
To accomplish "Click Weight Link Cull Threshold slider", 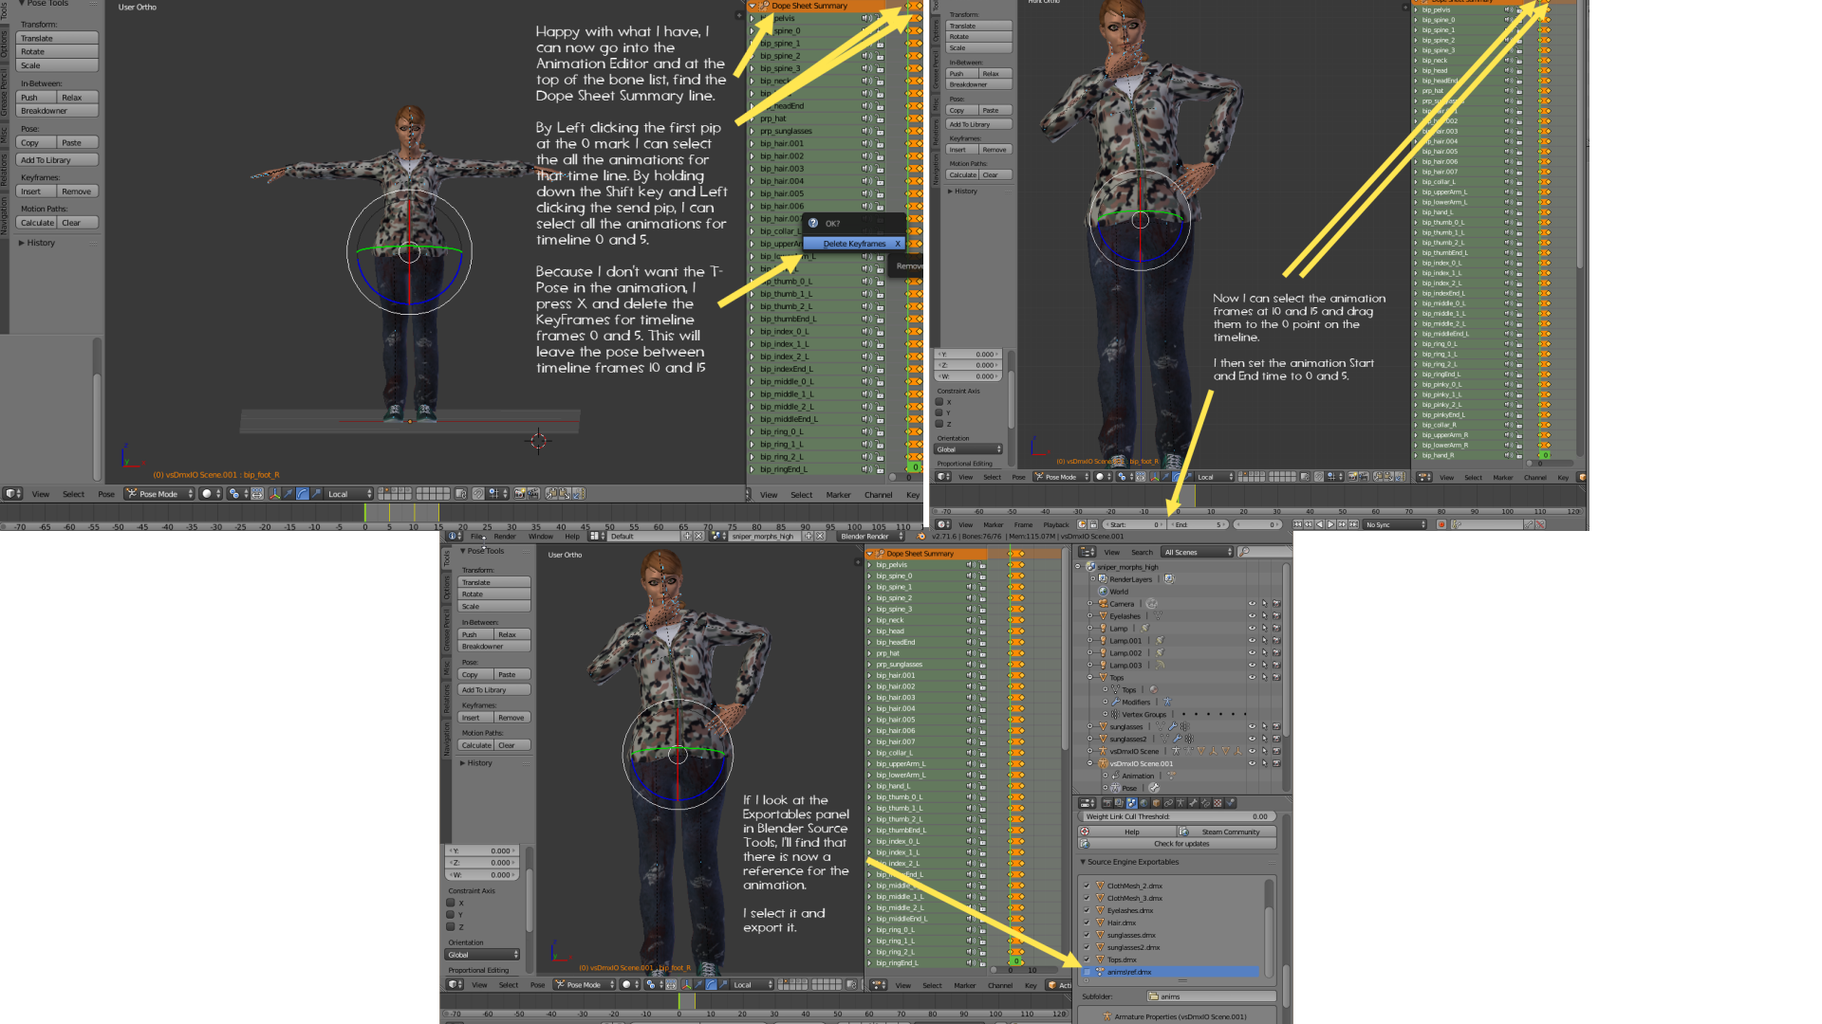I will coord(1177,816).
